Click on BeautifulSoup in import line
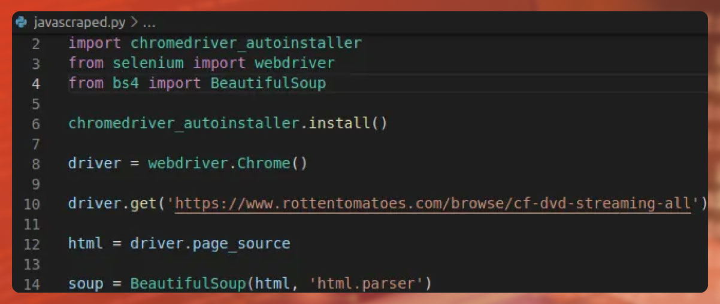This screenshot has width=720, height=304. click(268, 83)
